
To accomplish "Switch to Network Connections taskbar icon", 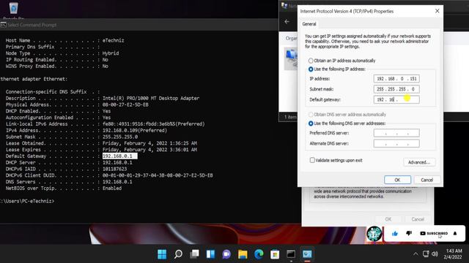I will click(x=307, y=254).
